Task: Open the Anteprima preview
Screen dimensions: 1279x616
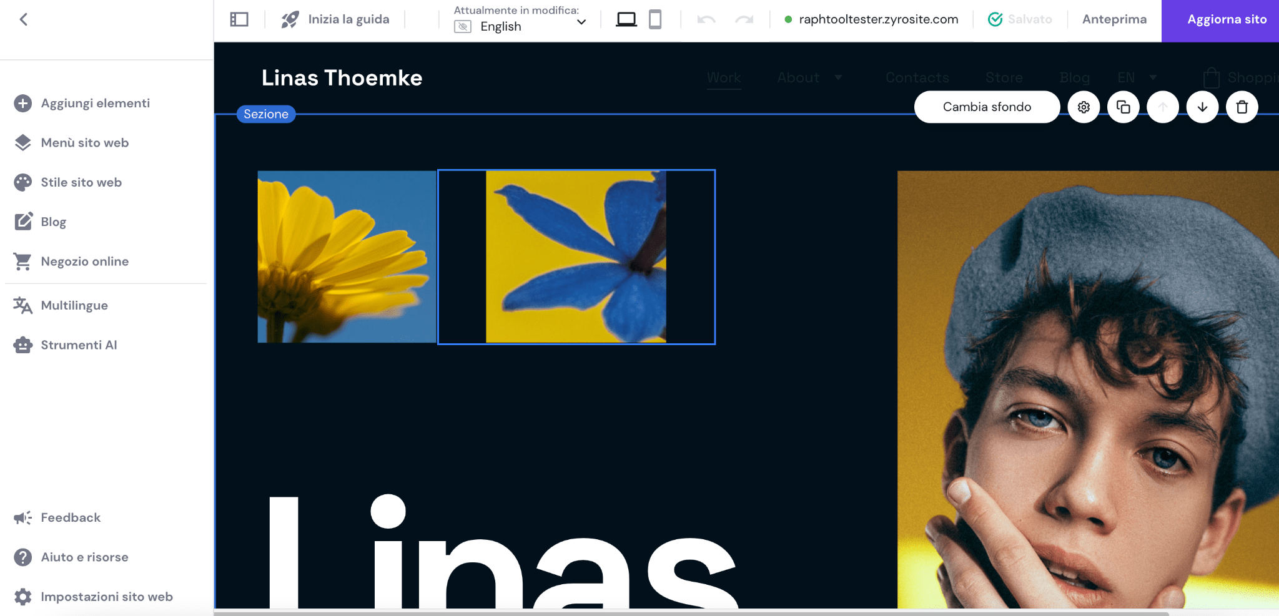Action: [1114, 19]
